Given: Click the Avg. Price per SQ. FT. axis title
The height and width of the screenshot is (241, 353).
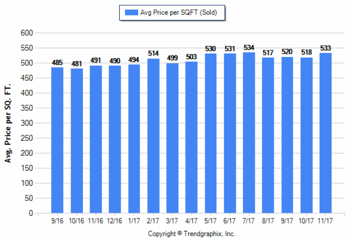Looking at the screenshot, I should (x=8, y=124).
